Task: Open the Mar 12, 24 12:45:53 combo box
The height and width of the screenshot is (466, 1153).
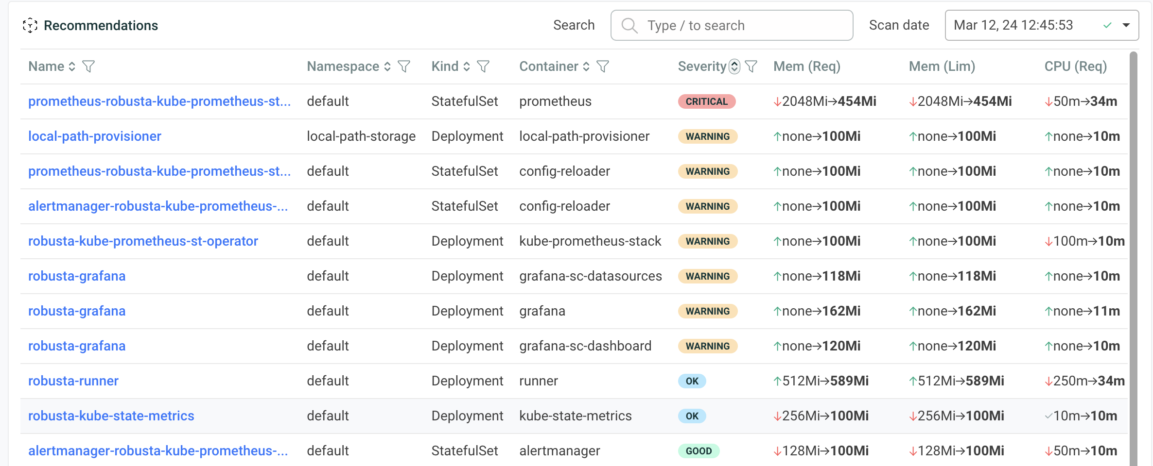Action: point(1042,25)
